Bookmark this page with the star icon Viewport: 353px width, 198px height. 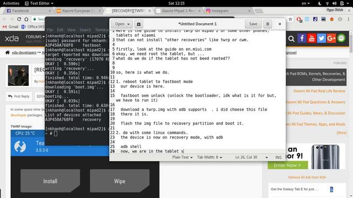[x=291, y=20]
